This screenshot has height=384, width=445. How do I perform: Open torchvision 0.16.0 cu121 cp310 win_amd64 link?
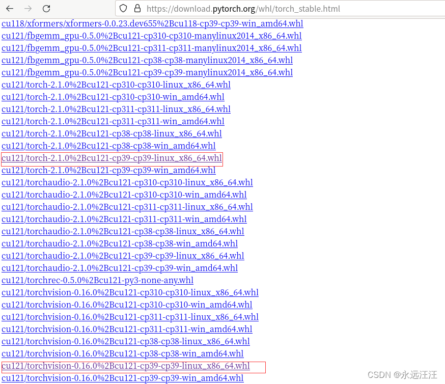click(x=127, y=304)
